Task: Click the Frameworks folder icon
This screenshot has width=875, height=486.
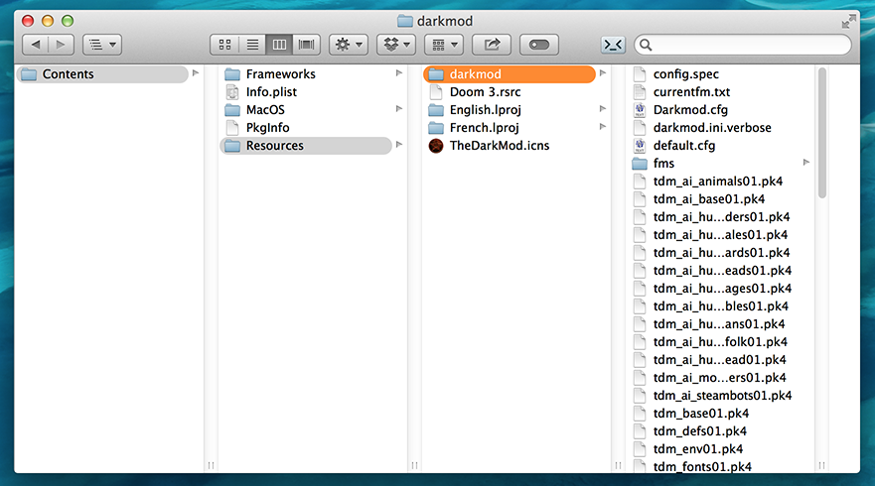Action: tap(232, 74)
